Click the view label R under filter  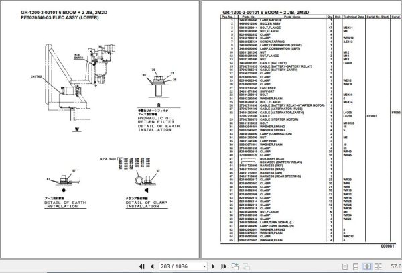click(159, 105)
